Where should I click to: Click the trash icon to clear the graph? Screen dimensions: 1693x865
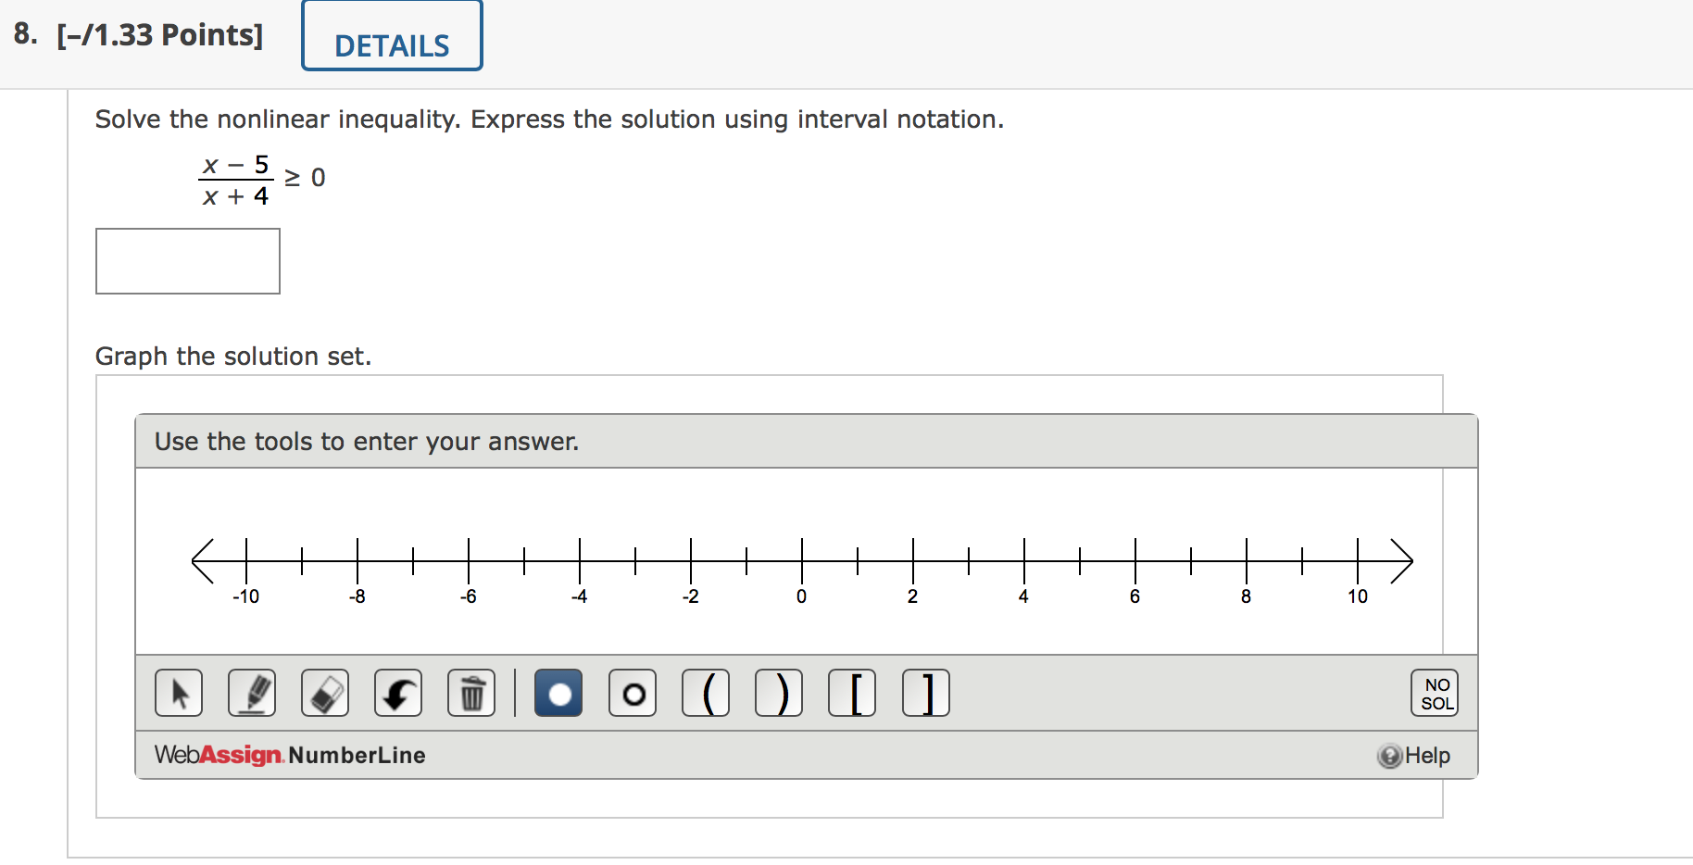[471, 693]
